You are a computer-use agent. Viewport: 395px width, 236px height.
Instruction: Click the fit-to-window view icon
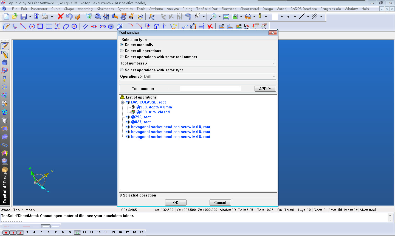point(226,16)
